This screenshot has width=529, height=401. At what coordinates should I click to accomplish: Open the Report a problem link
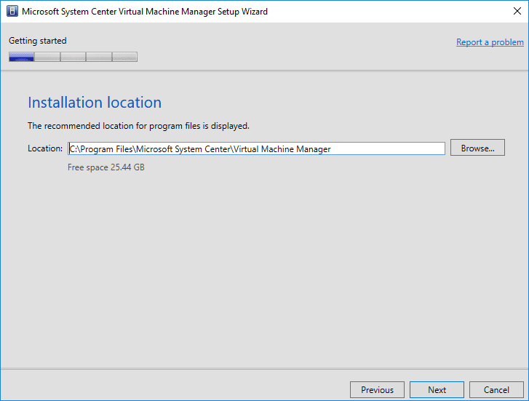(490, 42)
